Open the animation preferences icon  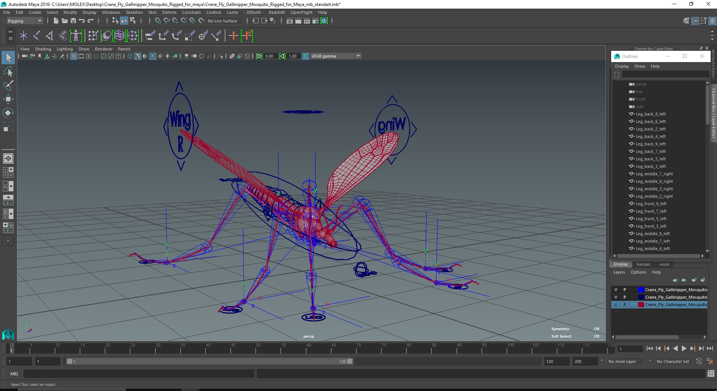tap(710, 361)
